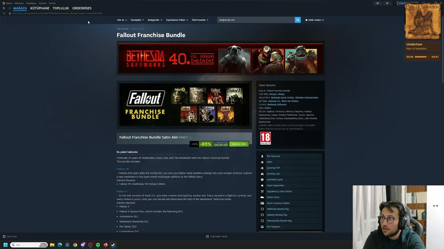The image size is (444, 249).
Task: Open the Kategoriler dropdown
Action: (x=155, y=20)
